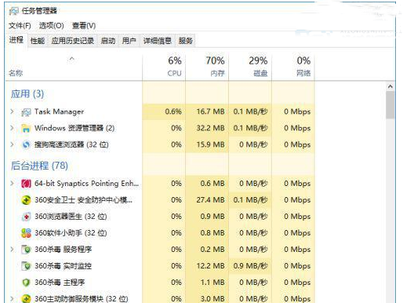The width and height of the screenshot is (414, 303).
Task: Open the 查看(V) menu
Action: (84, 26)
